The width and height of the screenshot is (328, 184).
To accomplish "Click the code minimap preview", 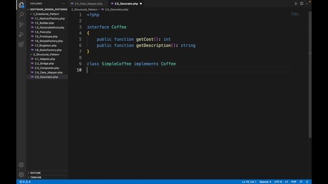I will click(295, 14).
